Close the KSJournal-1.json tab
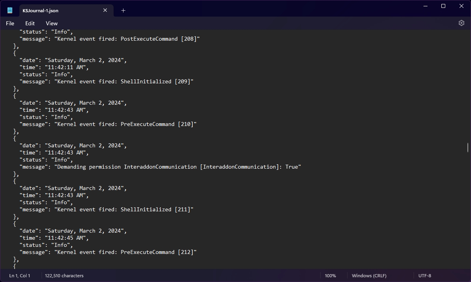 pyautogui.click(x=105, y=10)
